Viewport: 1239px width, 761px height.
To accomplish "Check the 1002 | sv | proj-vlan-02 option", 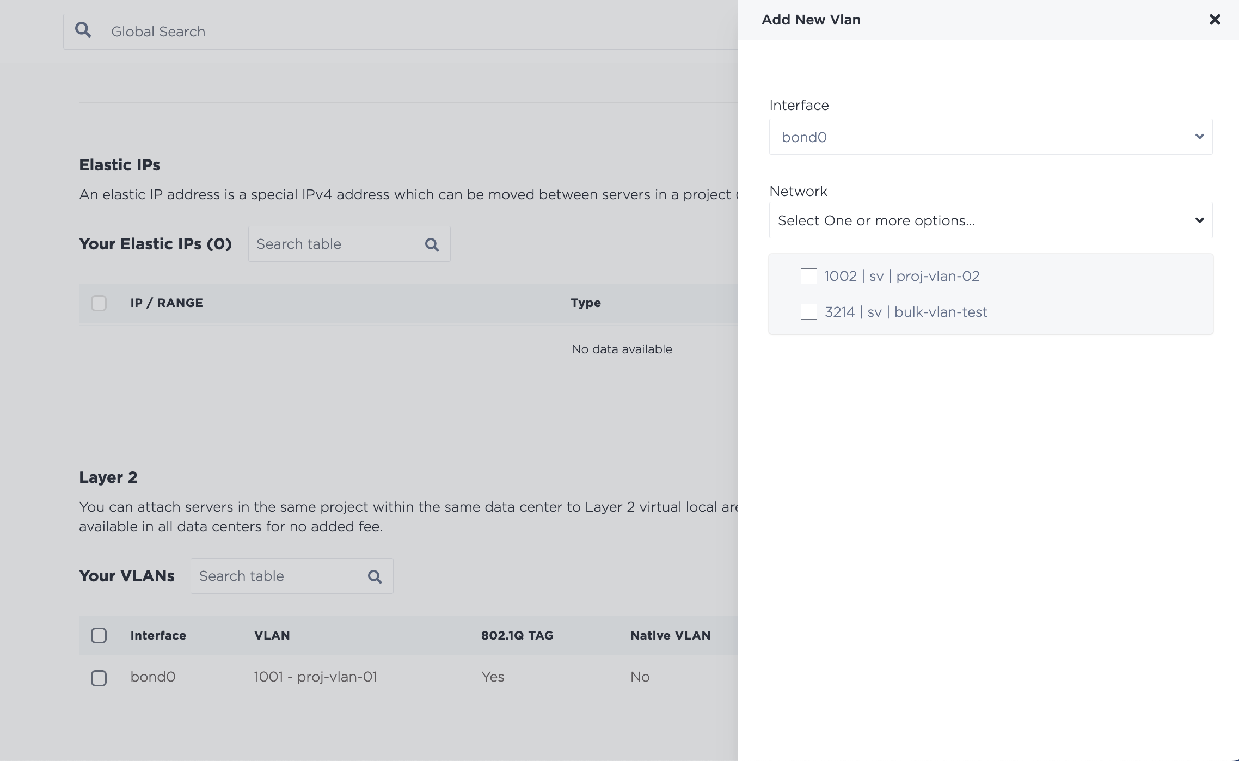I will (x=809, y=276).
